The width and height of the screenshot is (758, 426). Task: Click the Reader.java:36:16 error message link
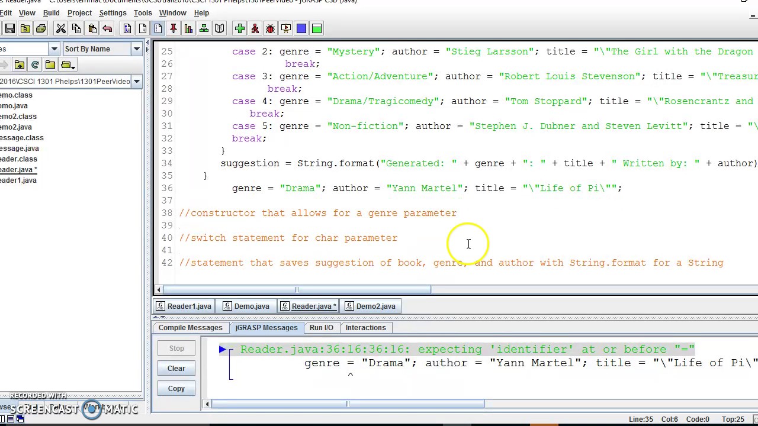[467, 350]
